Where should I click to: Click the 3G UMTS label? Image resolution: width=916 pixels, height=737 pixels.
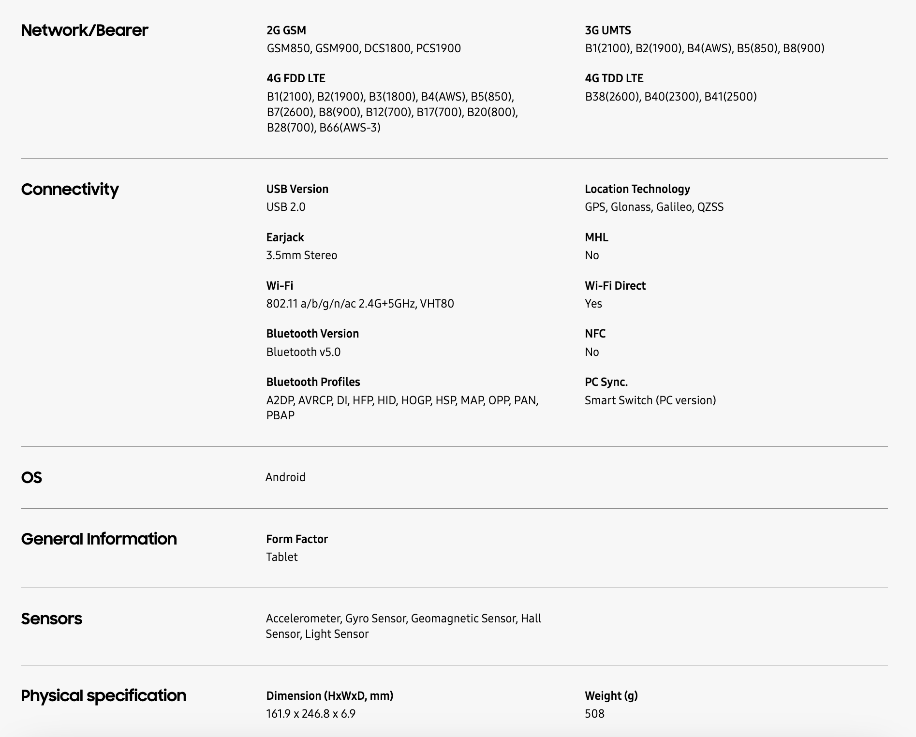pyautogui.click(x=608, y=30)
